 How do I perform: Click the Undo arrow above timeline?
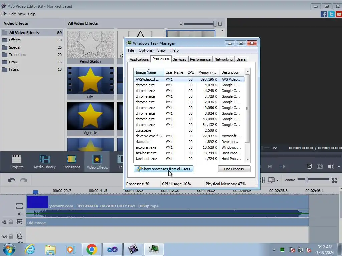(x=12, y=180)
